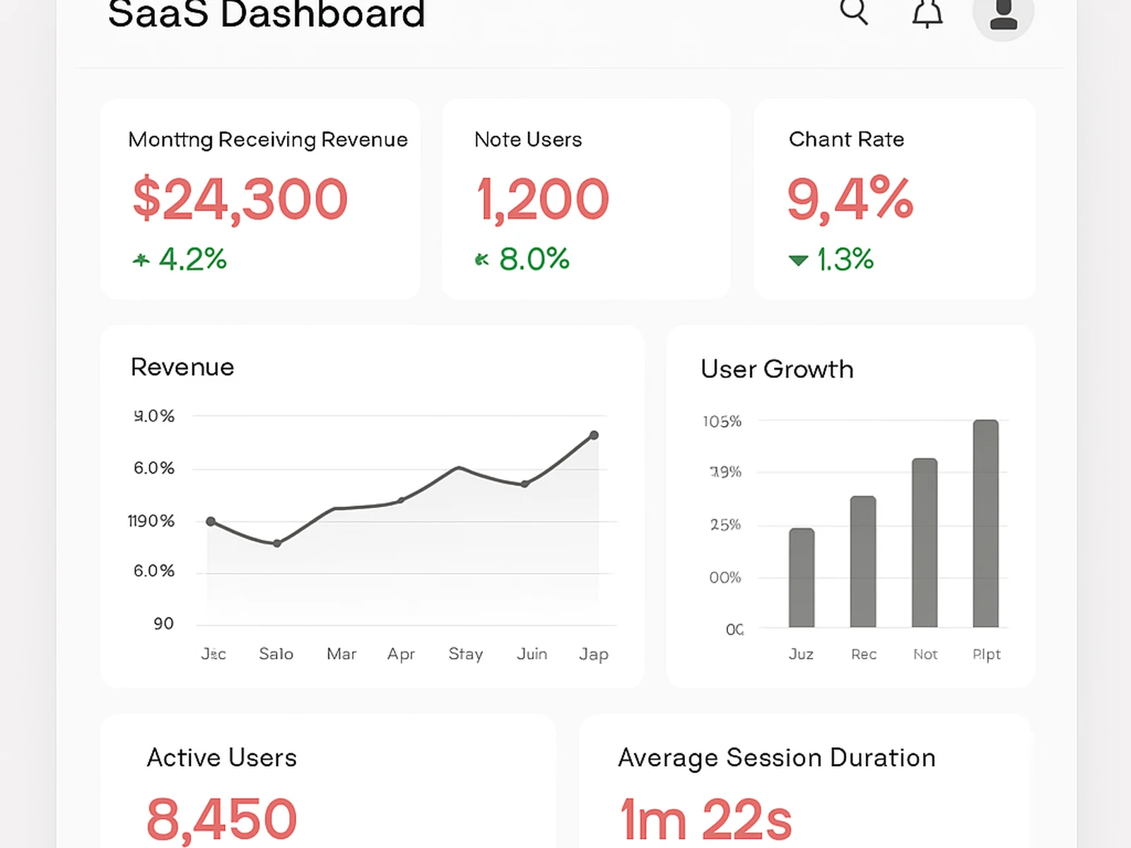Switch to the Revenue section
1131x848 pixels.
(182, 367)
